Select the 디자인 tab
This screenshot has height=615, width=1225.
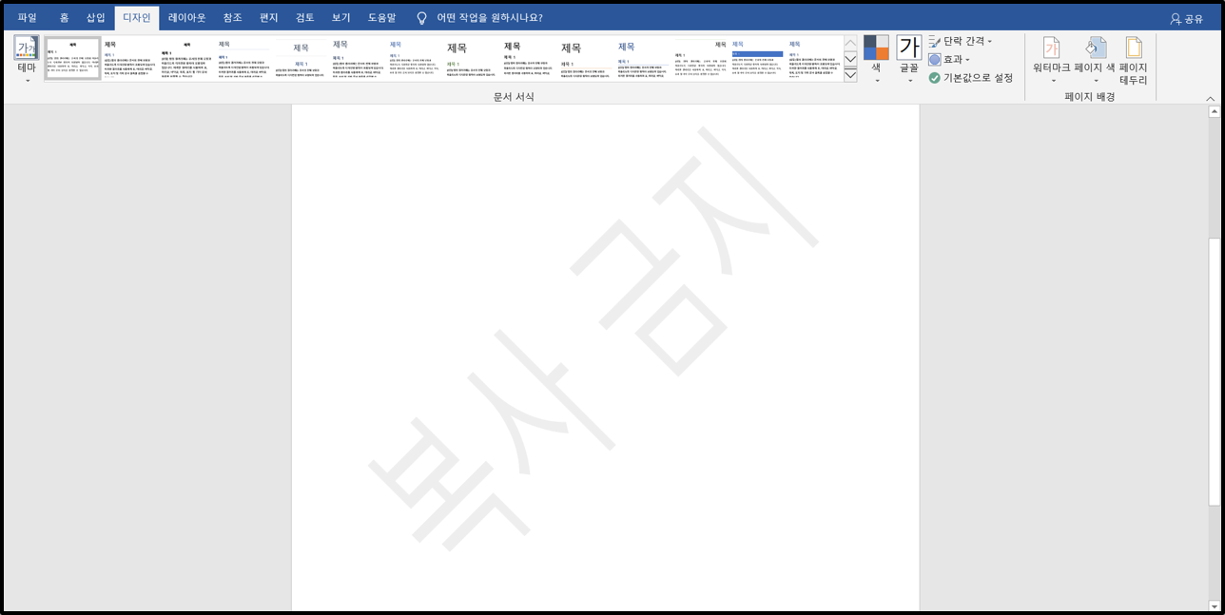coord(137,17)
